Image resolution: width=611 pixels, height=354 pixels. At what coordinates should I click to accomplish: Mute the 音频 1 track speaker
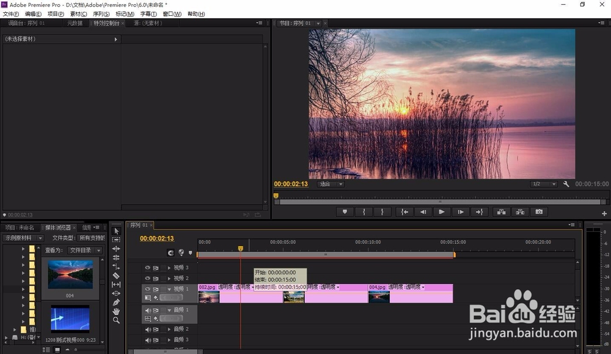pos(148,311)
